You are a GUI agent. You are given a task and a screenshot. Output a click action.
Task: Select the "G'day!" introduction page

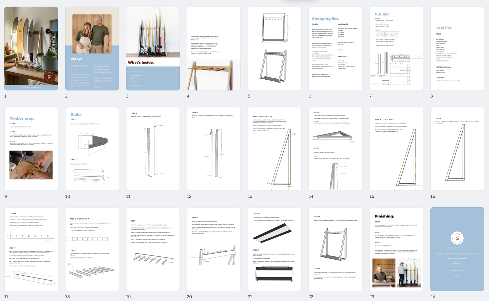(x=92, y=48)
